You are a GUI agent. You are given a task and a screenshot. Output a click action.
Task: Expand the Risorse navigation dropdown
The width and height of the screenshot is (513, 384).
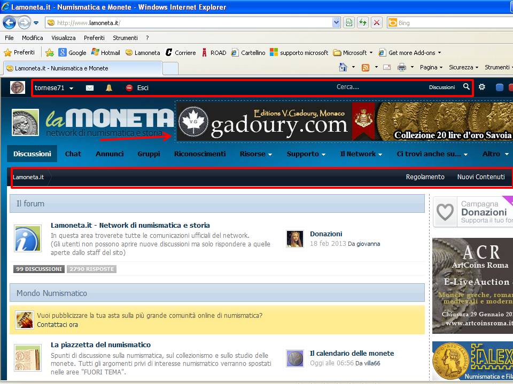point(256,154)
